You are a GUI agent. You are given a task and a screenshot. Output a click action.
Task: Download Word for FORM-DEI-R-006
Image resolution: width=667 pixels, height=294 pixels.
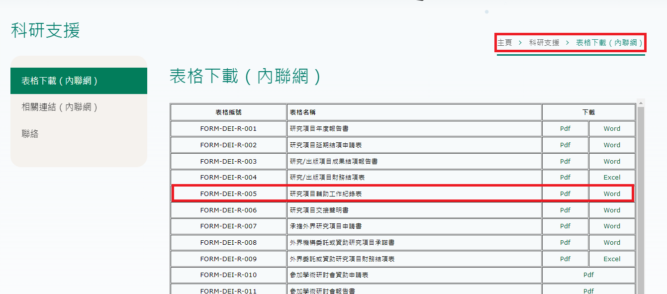pyautogui.click(x=612, y=210)
